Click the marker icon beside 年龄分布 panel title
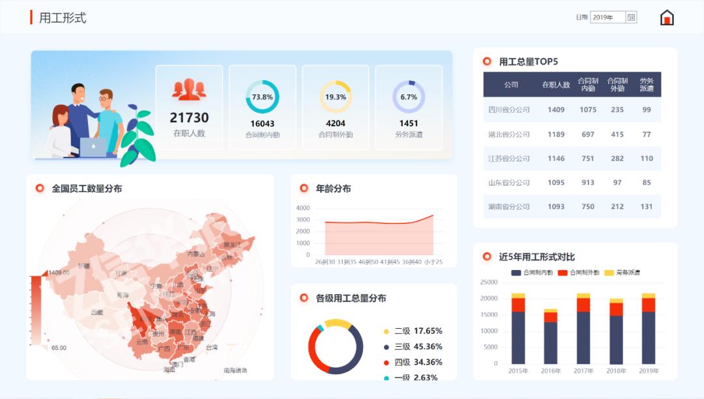The height and width of the screenshot is (399, 704). [x=304, y=188]
